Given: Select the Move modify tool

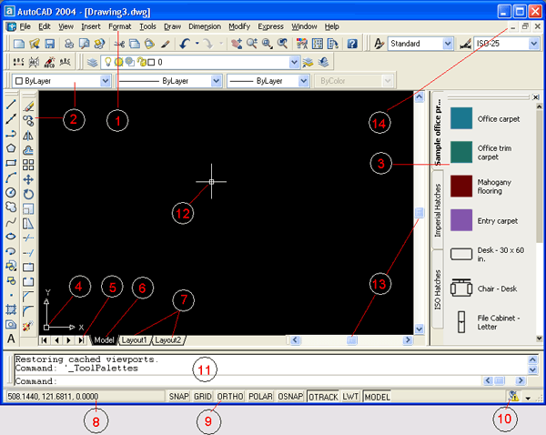Looking at the screenshot, I should pos(28,179).
